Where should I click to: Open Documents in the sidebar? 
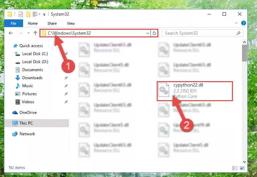tap(32, 70)
